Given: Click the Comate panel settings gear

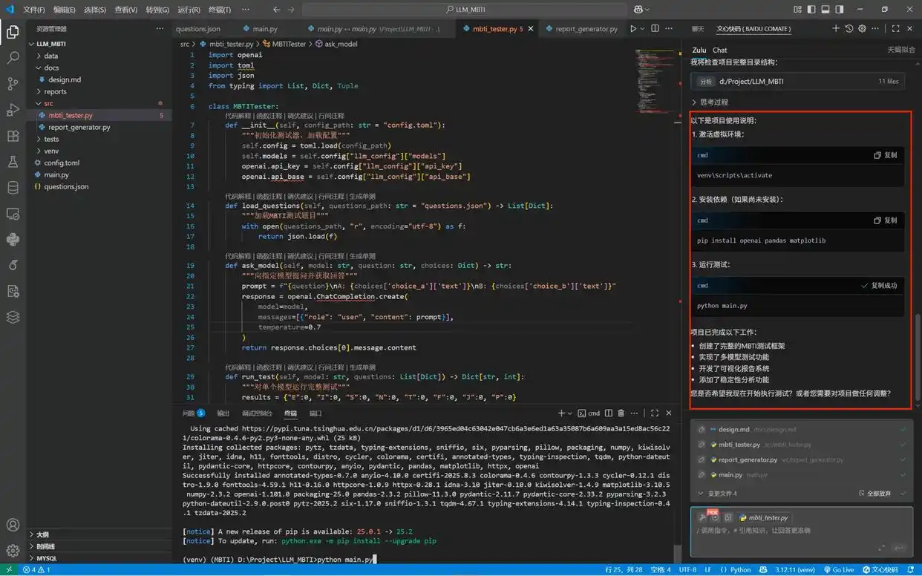Looking at the screenshot, I should (x=862, y=29).
